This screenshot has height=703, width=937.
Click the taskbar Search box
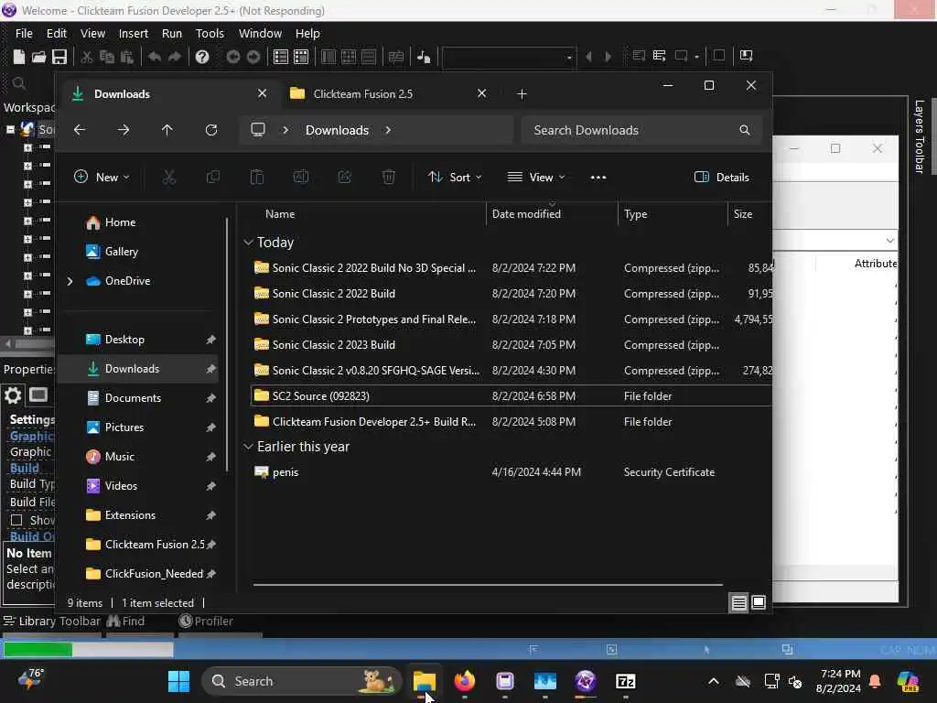coord(301,681)
